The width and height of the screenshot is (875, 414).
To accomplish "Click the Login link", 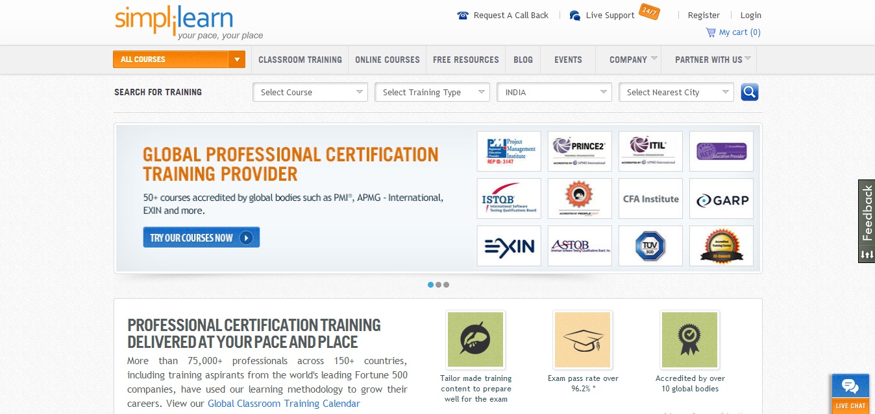I will [751, 16].
